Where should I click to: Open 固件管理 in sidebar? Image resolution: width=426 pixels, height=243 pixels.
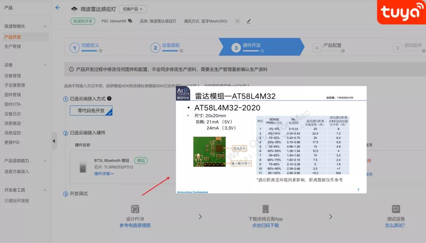tap(13, 95)
